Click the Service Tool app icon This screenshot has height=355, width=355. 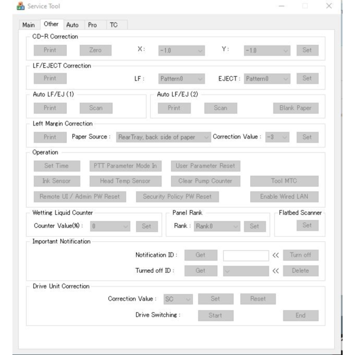click(x=21, y=6)
